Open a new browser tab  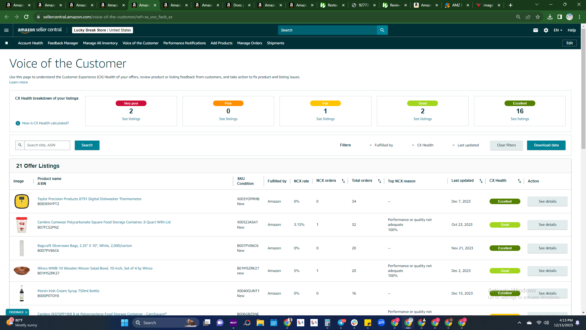coord(511,5)
